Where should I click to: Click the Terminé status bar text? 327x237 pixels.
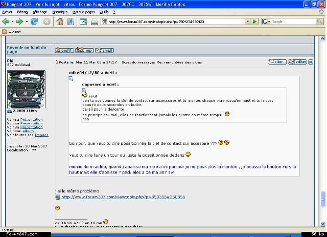click(x=8, y=230)
